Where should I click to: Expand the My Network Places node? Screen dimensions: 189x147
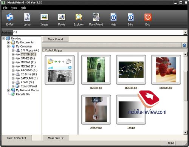point(8,90)
